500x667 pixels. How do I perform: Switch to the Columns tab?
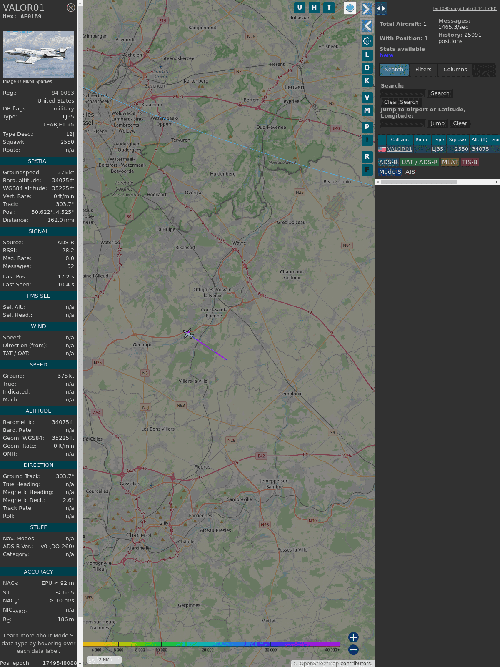455,70
